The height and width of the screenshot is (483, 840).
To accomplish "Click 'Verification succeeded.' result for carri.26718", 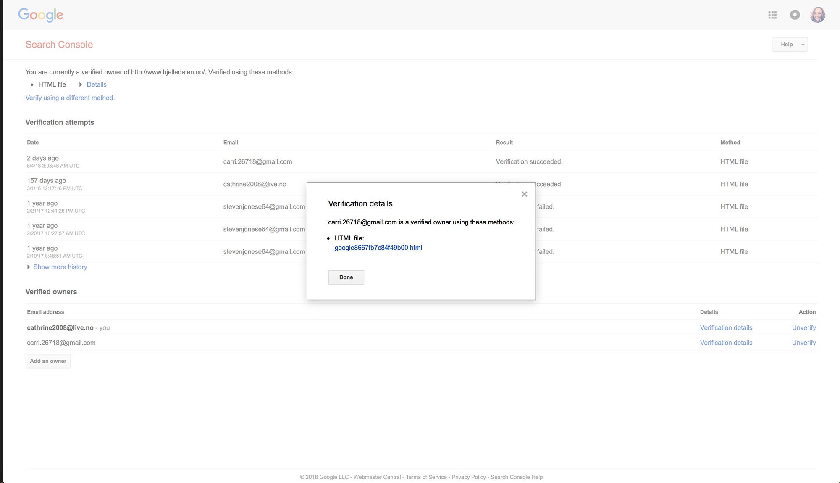I will [529, 161].
